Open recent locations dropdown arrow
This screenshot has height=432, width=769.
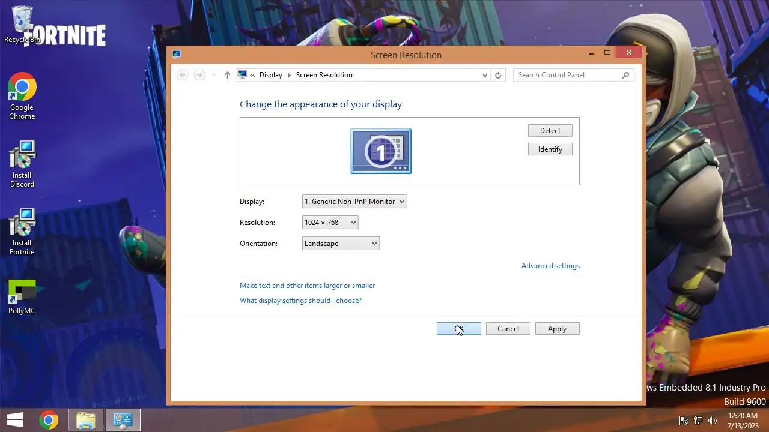214,75
